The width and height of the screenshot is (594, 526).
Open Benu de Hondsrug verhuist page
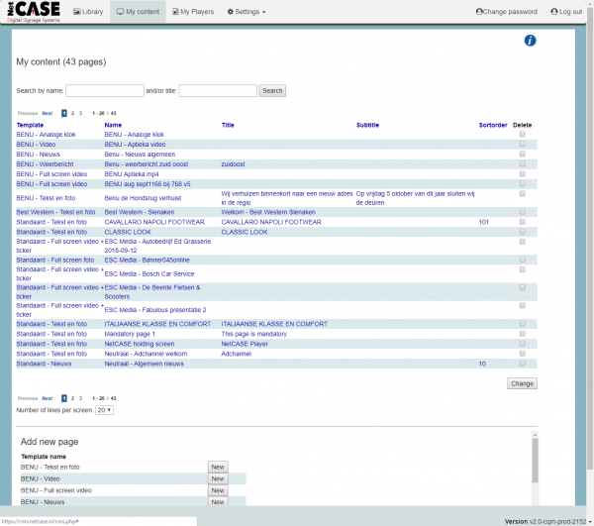[x=143, y=198]
